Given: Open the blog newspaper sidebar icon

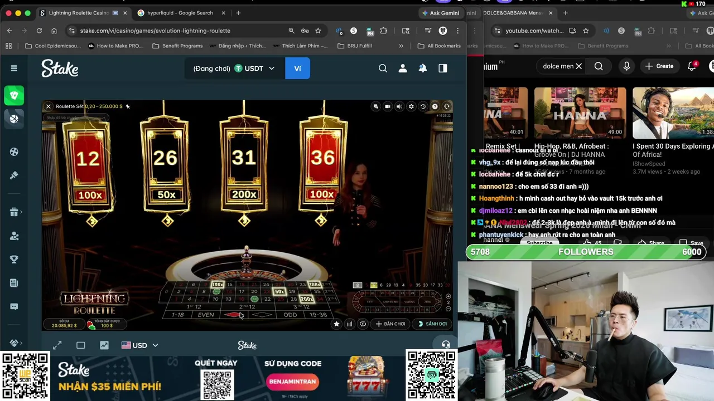Looking at the screenshot, I should [x=14, y=283].
